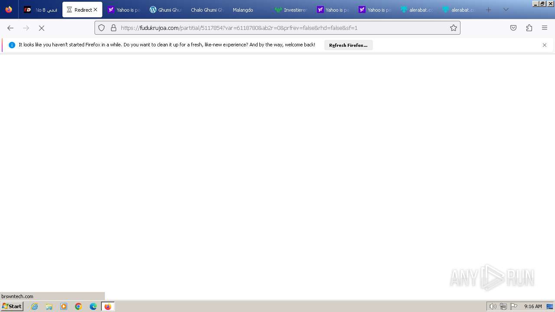
Task: Bookmark this page with the star
Action: [454, 28]
